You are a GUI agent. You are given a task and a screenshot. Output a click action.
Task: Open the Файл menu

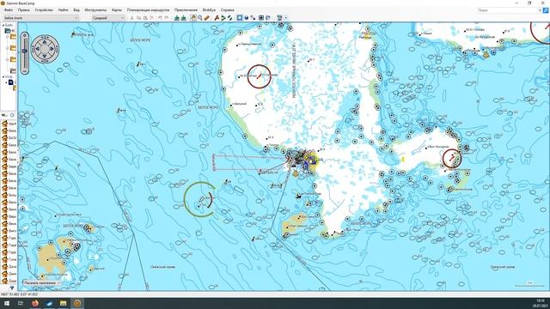pyautogui.click(x=9, y=10)
